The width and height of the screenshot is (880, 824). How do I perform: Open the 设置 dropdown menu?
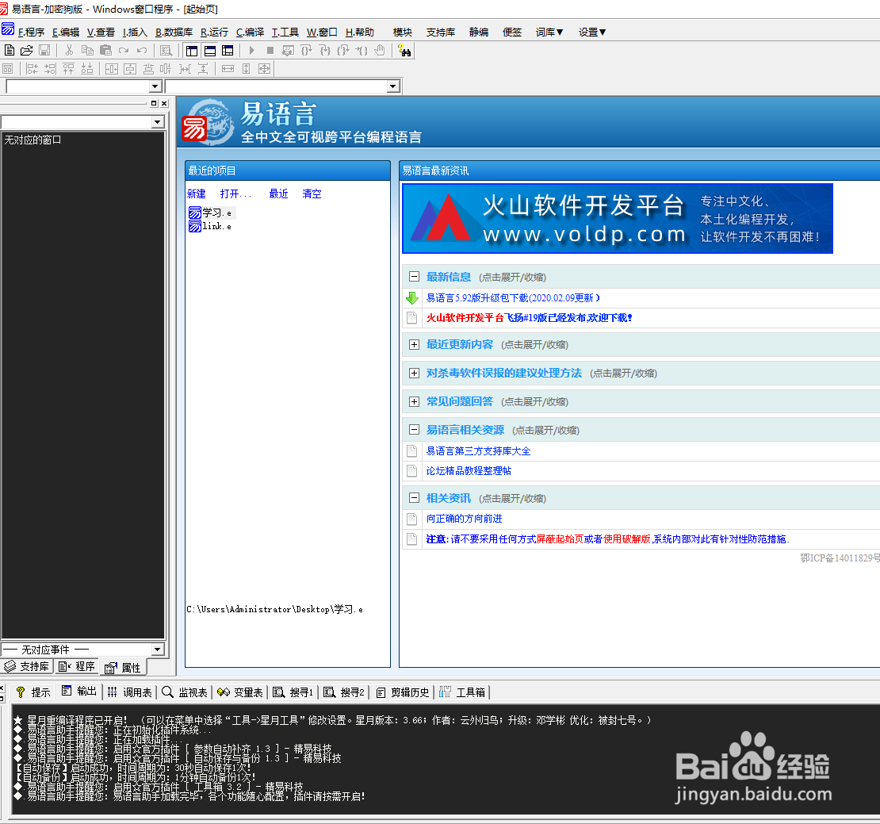pos(592,32)
